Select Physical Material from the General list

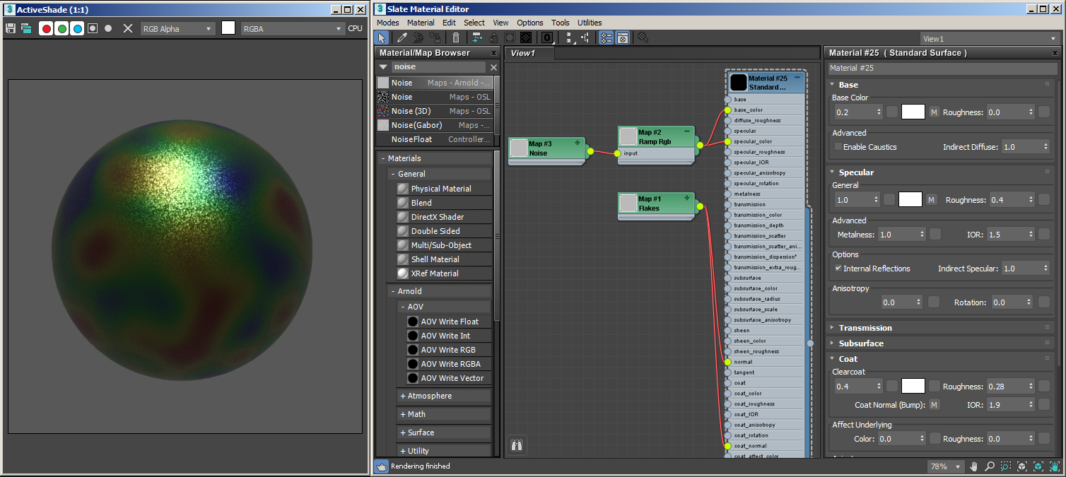click(x=441, y=189)
